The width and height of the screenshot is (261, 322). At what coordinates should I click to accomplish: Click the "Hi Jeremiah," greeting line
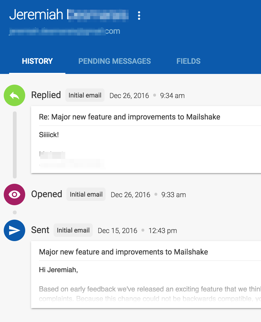tap(58, 270)
